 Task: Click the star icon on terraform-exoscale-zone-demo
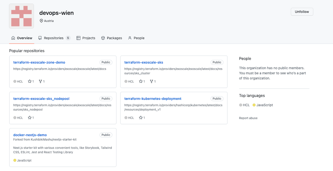30,81
